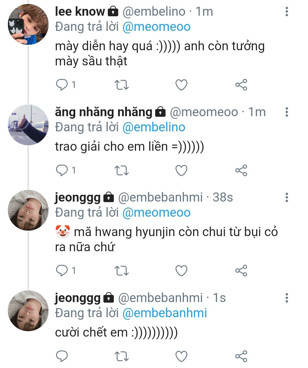308x368 pixels.
Task: View lee know's profile picture
Action: [x=28, y=25]
